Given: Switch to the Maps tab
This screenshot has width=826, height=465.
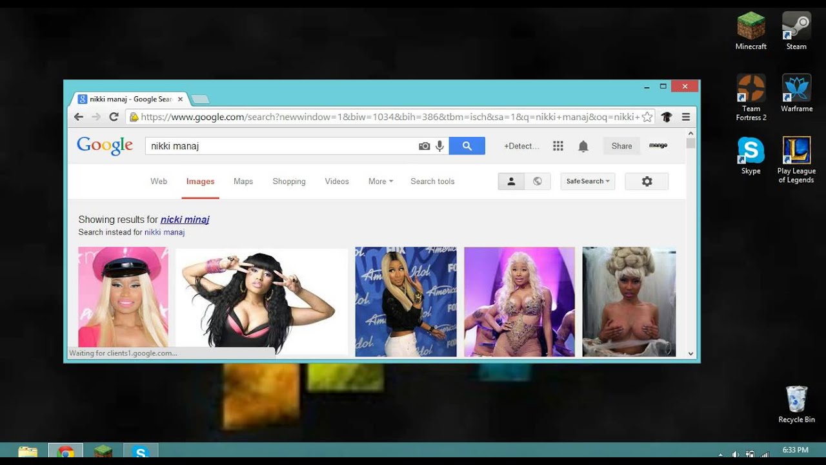Looking at the screenshot, I should pos(243,181).
